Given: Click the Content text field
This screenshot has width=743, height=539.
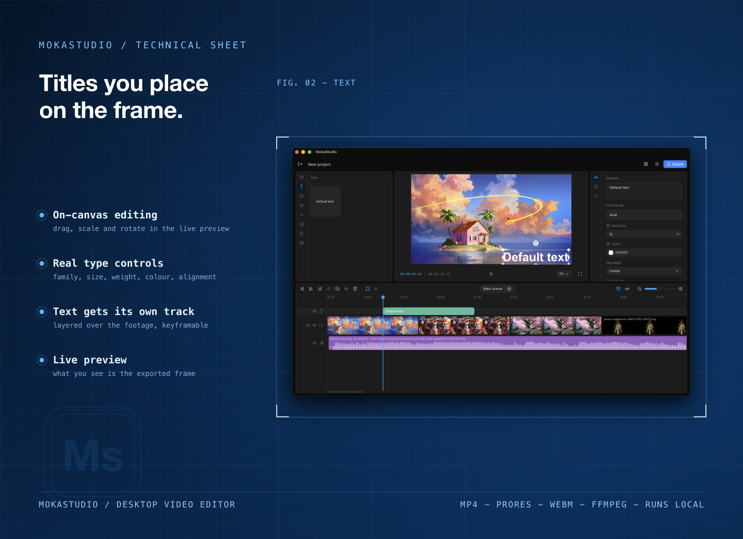Looking at the screenshot, I should tap(644, 191).
